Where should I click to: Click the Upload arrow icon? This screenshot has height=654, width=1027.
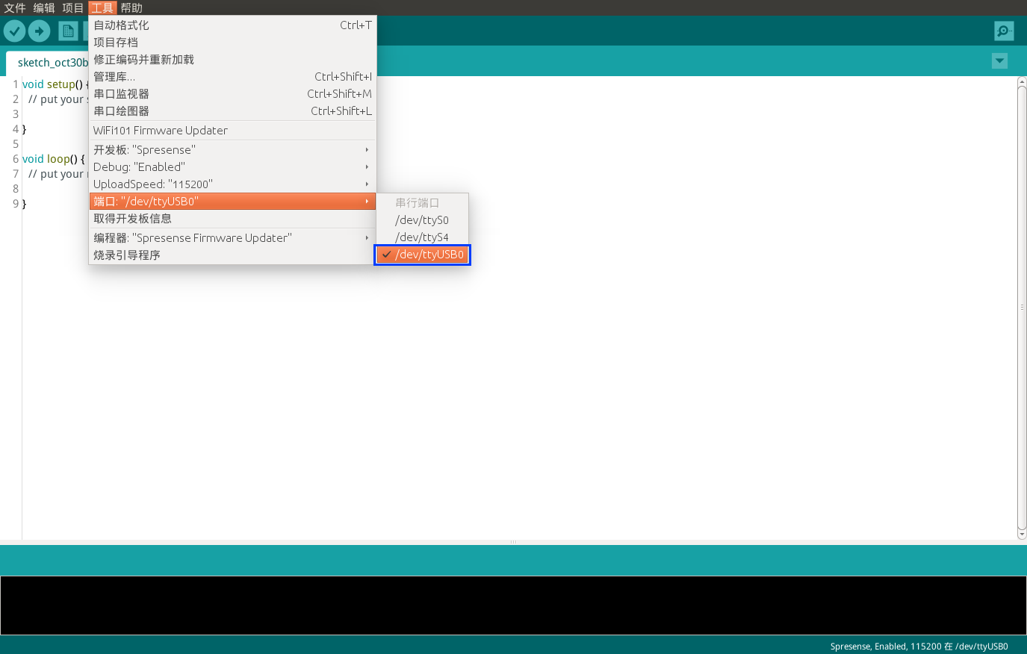pyautogui.click(x=39, y=31)
